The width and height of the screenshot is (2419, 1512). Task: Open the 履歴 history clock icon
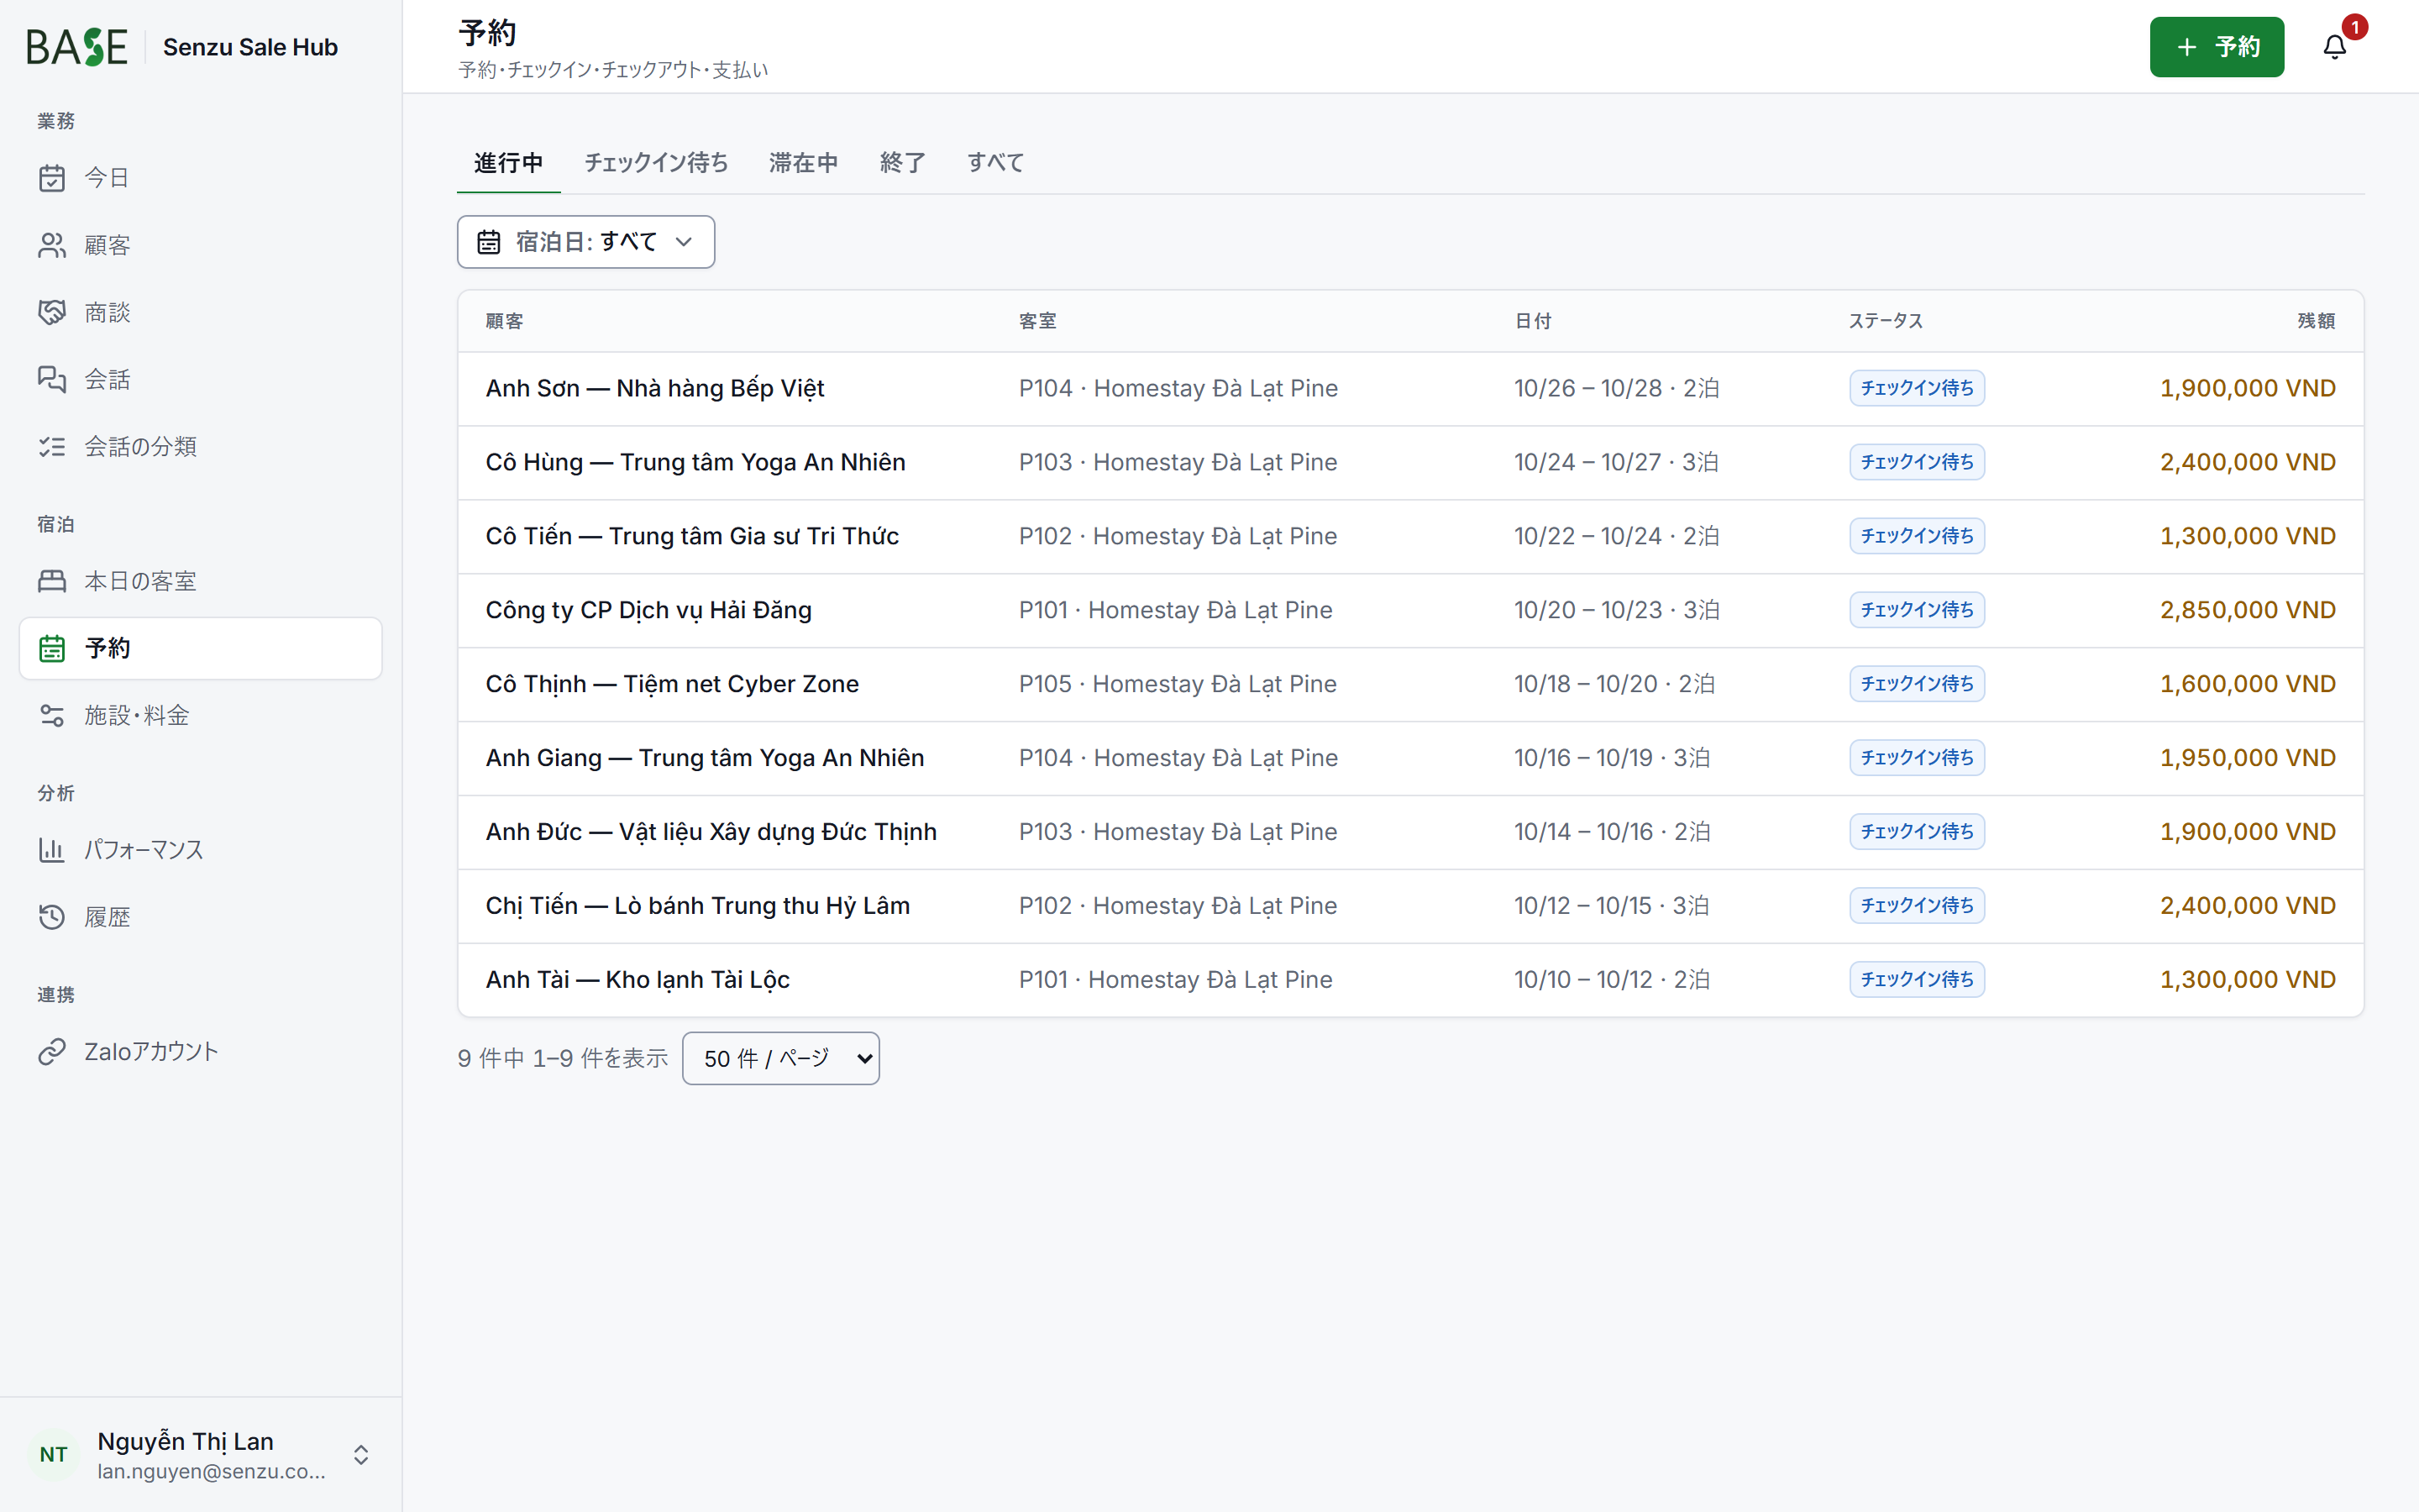coord(52,917)
